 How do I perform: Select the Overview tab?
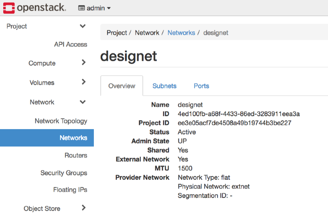point(122,86)
